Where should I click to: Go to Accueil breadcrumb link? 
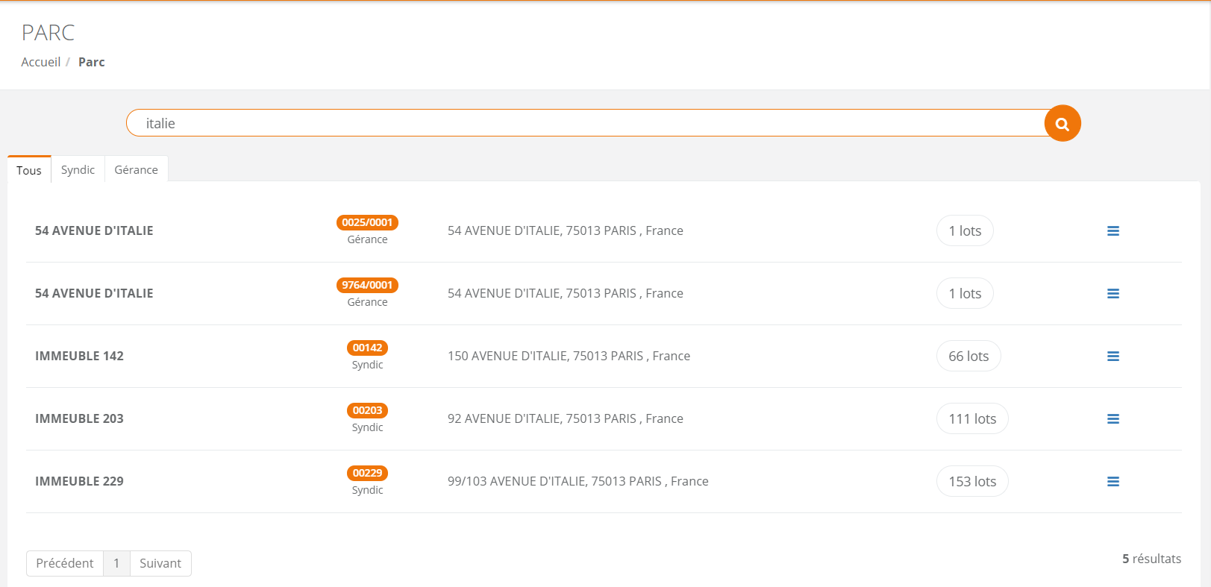click(40, 62)
